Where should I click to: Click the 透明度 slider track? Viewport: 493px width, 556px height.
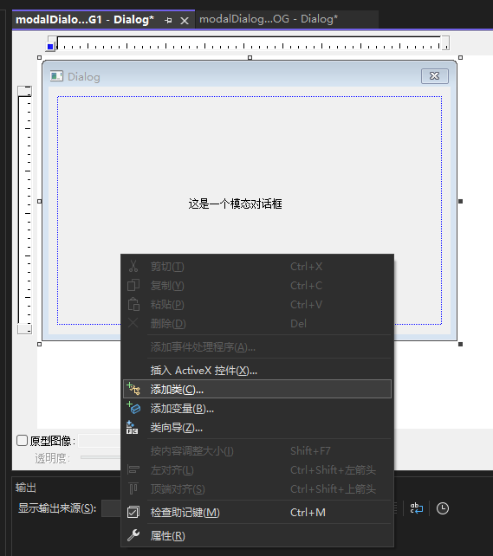click(101, 457)
